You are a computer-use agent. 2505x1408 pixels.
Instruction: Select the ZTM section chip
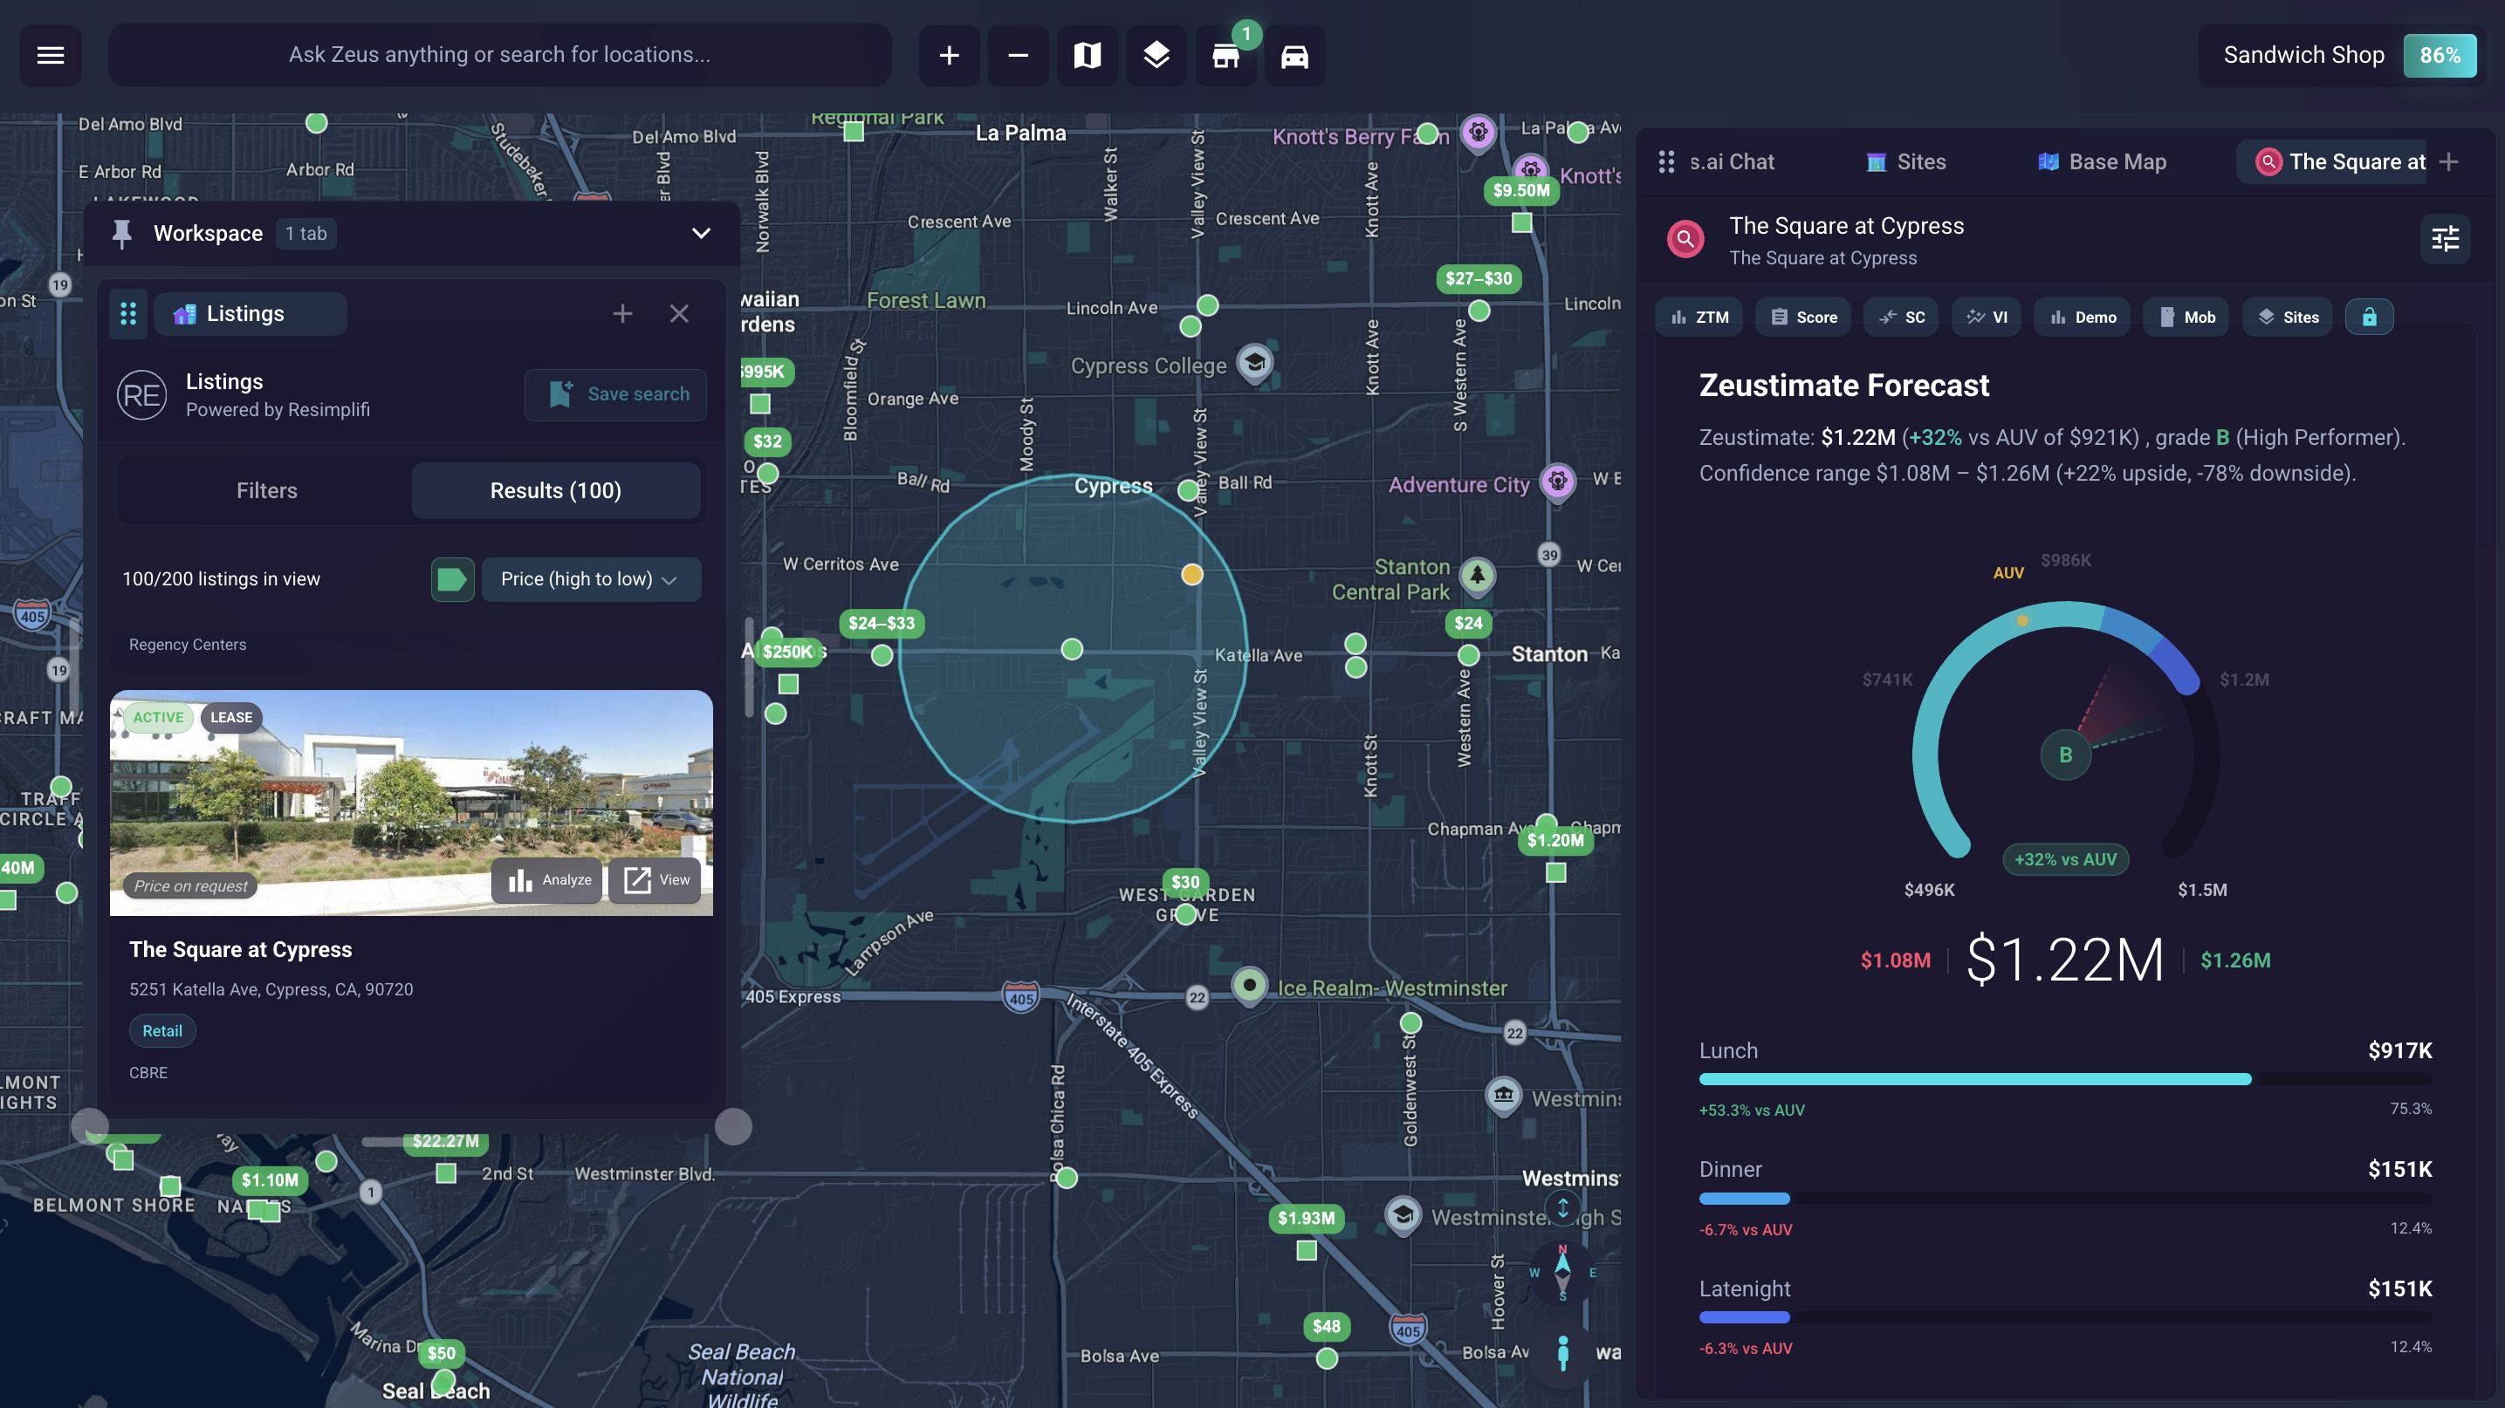[1699, 317]
